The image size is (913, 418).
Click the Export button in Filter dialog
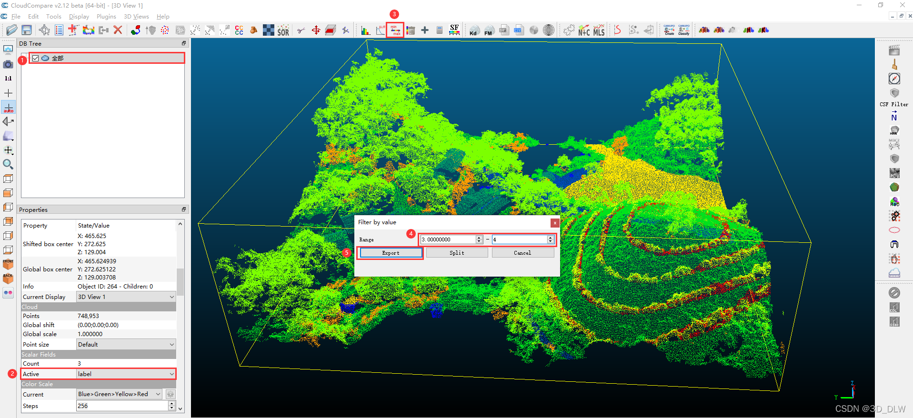(391, 253)
